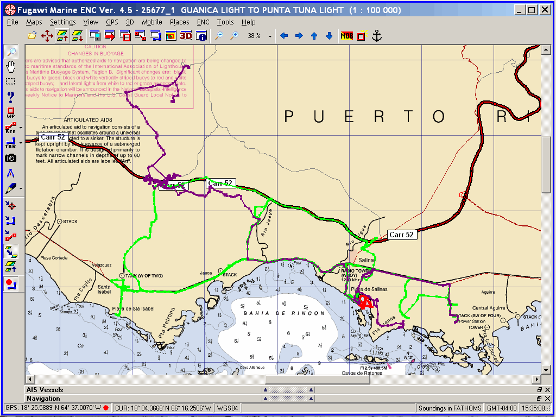Screen dimensions: 556x417
Task: Open the Mobile menu
Action: pos(152,22)
